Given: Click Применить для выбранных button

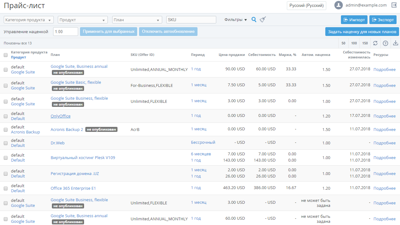Looking at the screenshot, I should click(108, 32).
